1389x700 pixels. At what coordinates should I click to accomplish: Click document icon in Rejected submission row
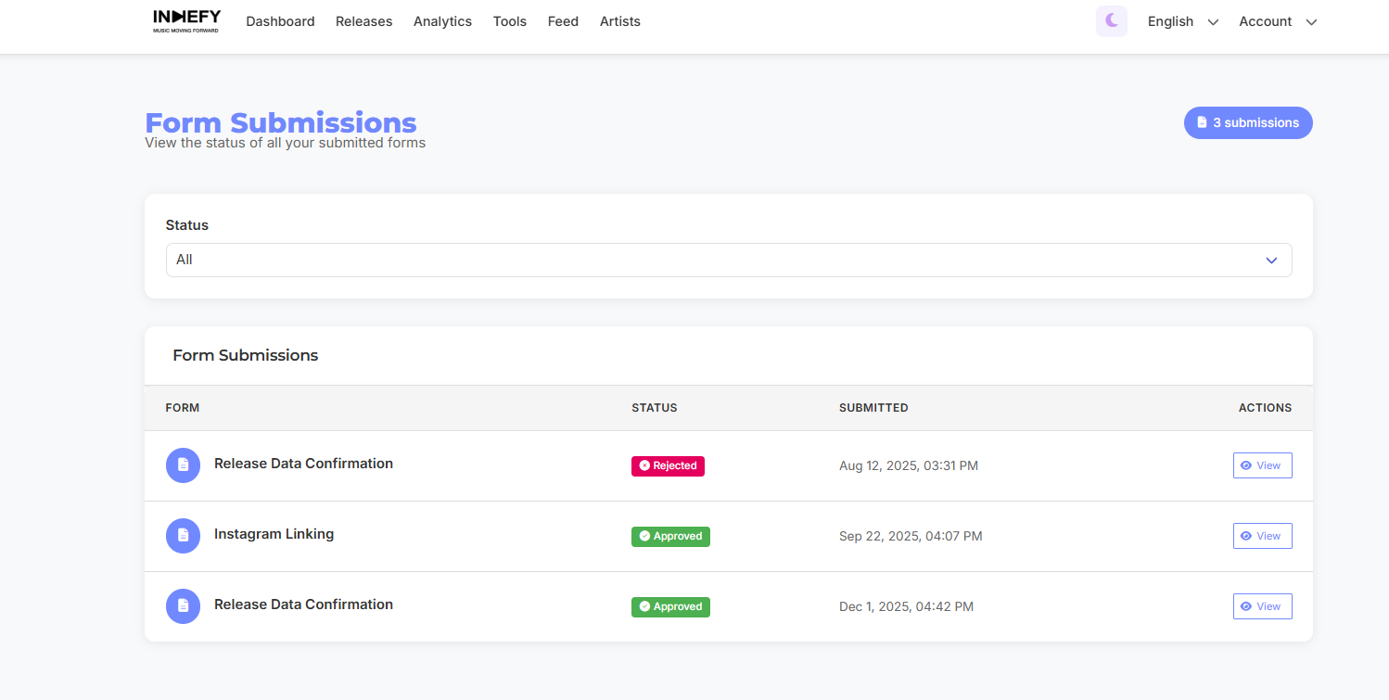click(183, 465)
